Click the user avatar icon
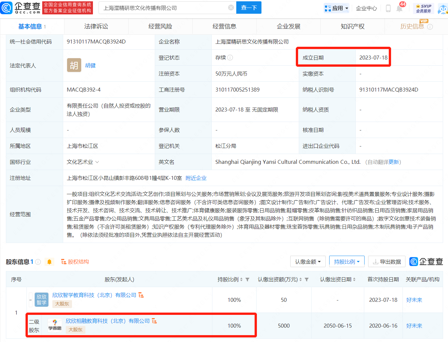 coord(443,9)
